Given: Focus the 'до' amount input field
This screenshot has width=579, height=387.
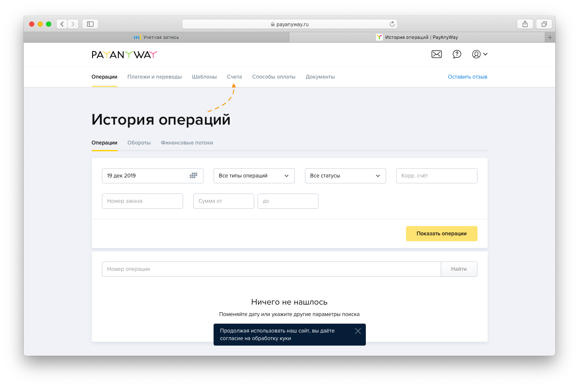Looking at the screenshot, I should (288, 201).
